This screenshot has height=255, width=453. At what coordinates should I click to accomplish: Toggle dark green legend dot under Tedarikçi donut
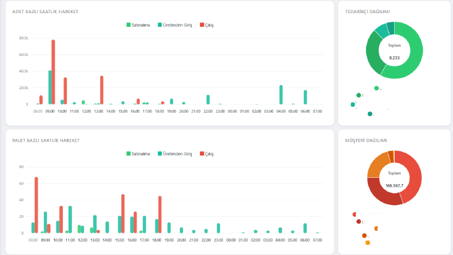pyautogui.click(x=359, y=95)
